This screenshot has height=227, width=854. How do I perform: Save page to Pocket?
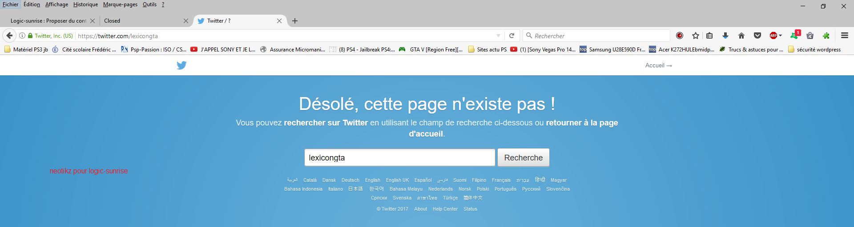click(757, 35)
